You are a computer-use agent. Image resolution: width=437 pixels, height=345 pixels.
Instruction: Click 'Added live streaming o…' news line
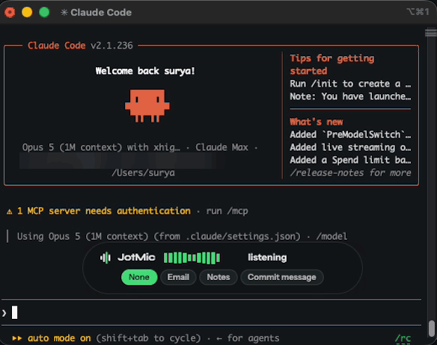point(350,147)
